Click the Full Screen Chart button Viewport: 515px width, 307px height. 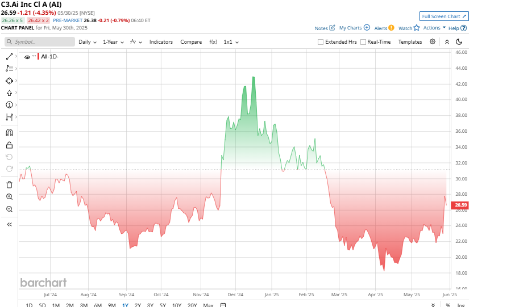(444, 16)
